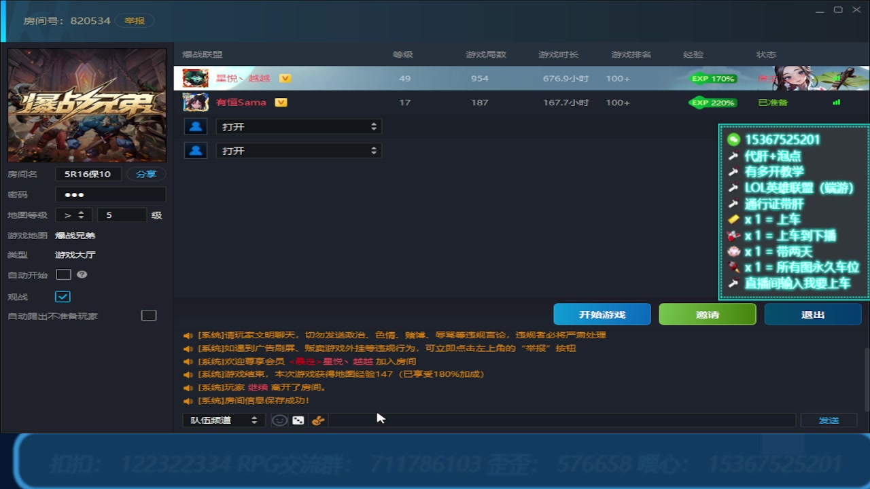870x489 pixels.
Task: Click VIP badge next to 星悦丶越越
Action: [285, 78]
